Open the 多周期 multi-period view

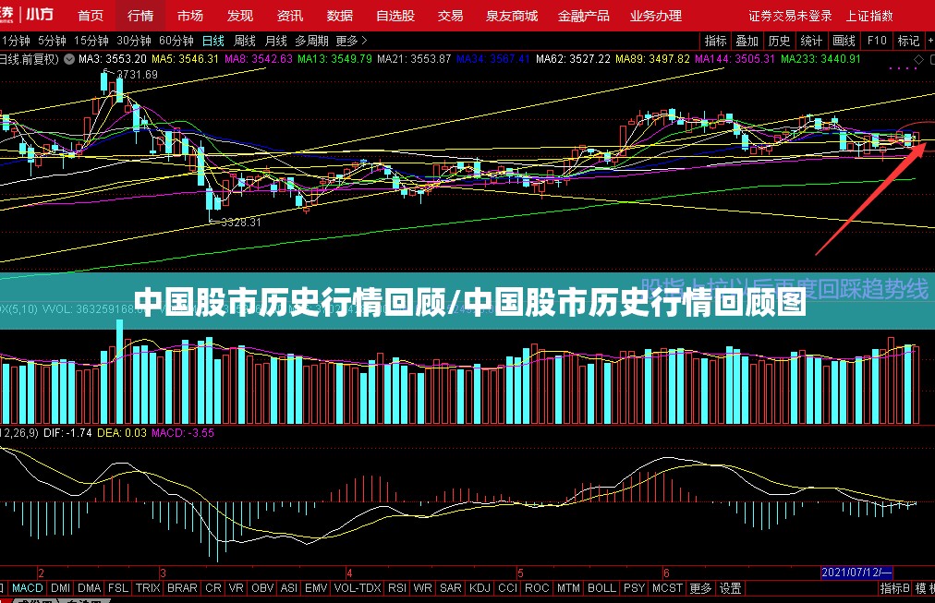click(312, 41)
